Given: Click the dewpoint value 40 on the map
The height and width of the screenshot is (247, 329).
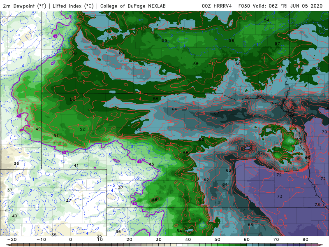Looking at the screenshot, I should pyautogui.click(x=14, y=216).
